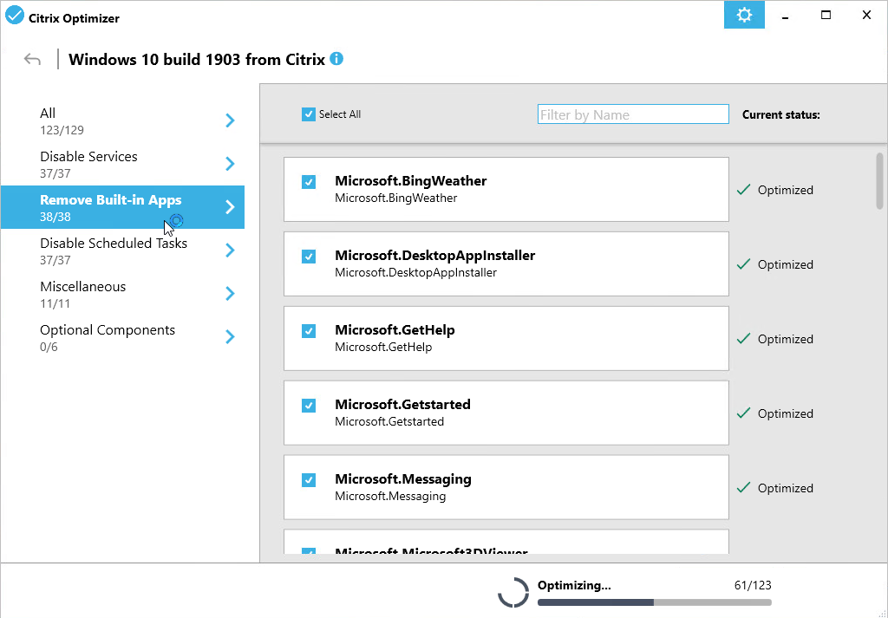Click the optimization progress bar
888x618 pixels.
pyautogui.click(x=654, y=602)
